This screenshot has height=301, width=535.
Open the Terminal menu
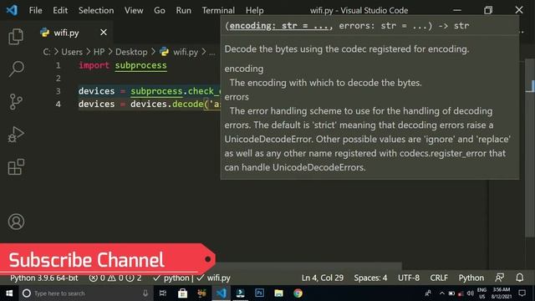[218, 10]
